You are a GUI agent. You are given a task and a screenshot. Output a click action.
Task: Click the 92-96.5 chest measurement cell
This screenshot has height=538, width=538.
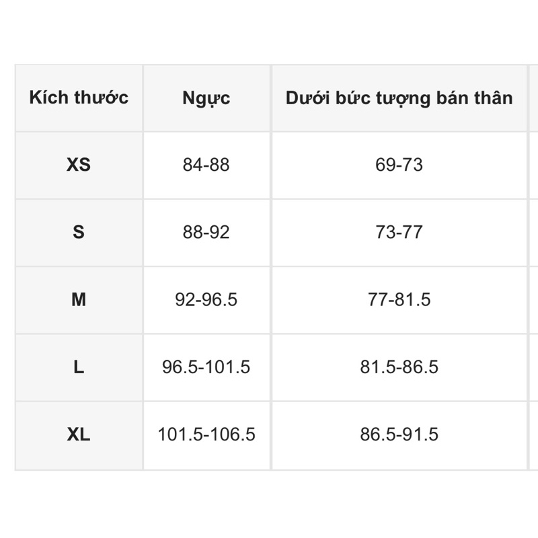206,299
